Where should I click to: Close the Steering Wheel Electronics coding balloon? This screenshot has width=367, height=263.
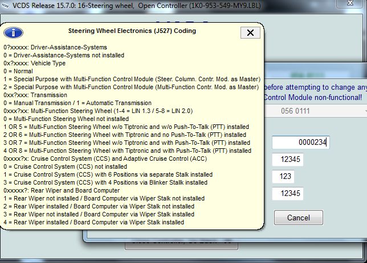tap(250, 33)
